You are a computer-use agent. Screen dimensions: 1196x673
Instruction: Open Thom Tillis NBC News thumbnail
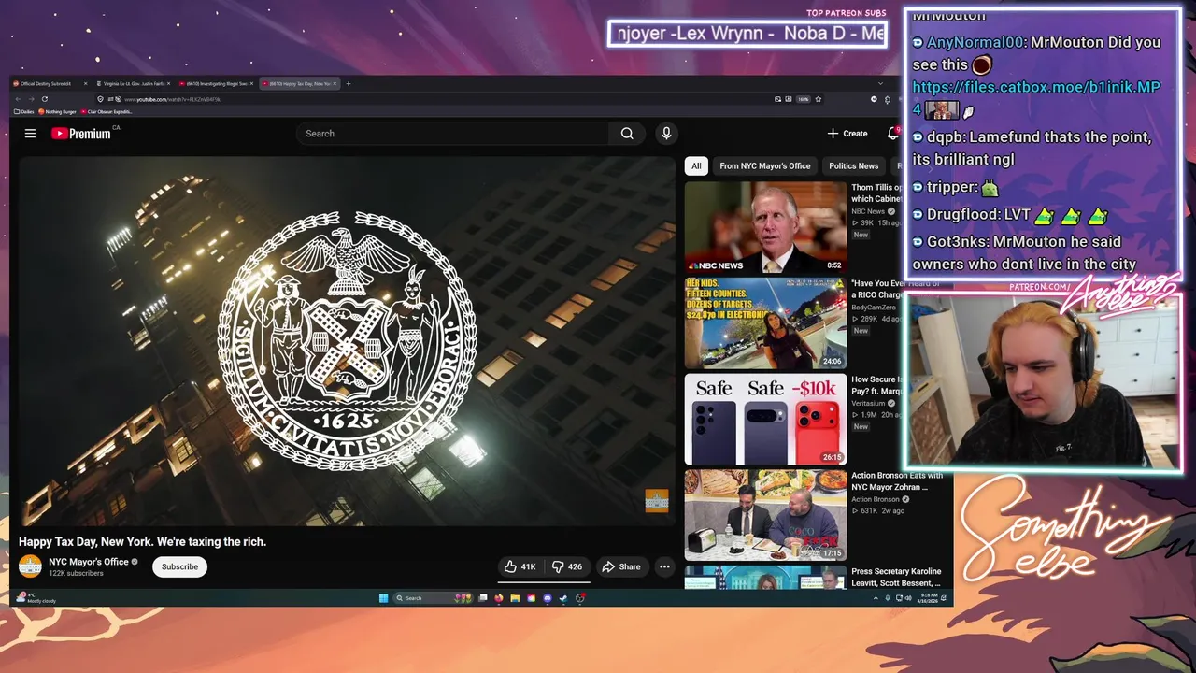coord(765,227)
